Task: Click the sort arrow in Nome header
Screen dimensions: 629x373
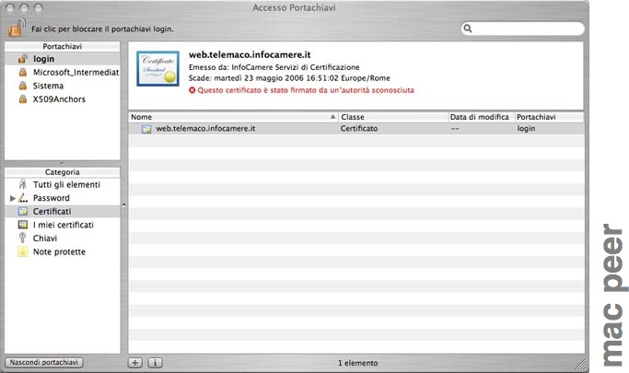Action: point(332,117)
